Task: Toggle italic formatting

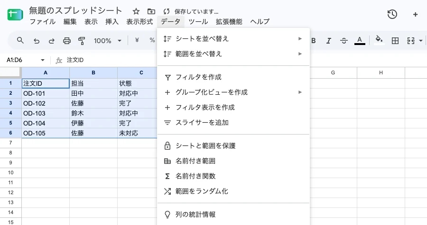Action: click(x=329, y=41)
